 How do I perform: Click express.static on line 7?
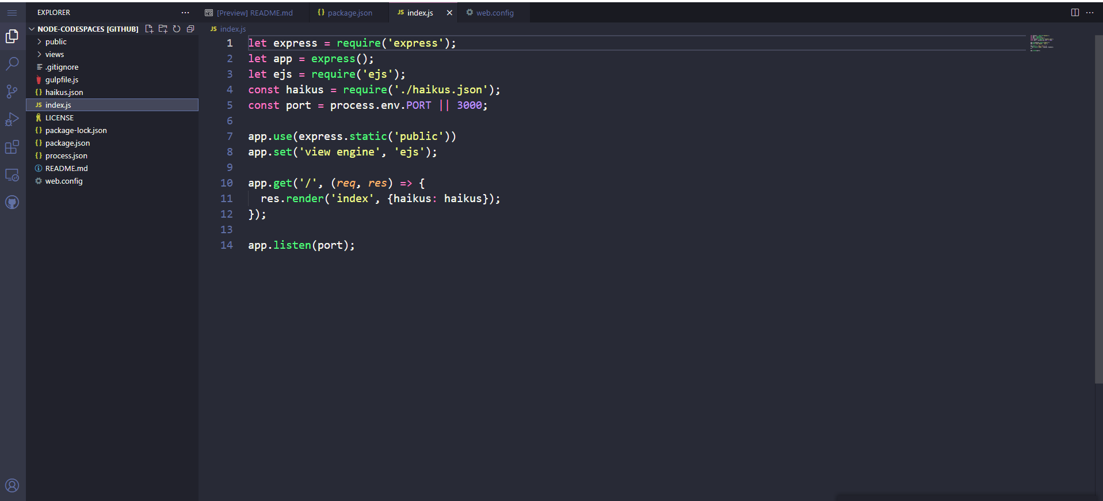tap(343, 136)
